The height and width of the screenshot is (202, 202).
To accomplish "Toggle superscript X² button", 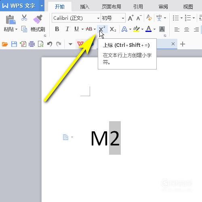I will click(x=102, y=29).
